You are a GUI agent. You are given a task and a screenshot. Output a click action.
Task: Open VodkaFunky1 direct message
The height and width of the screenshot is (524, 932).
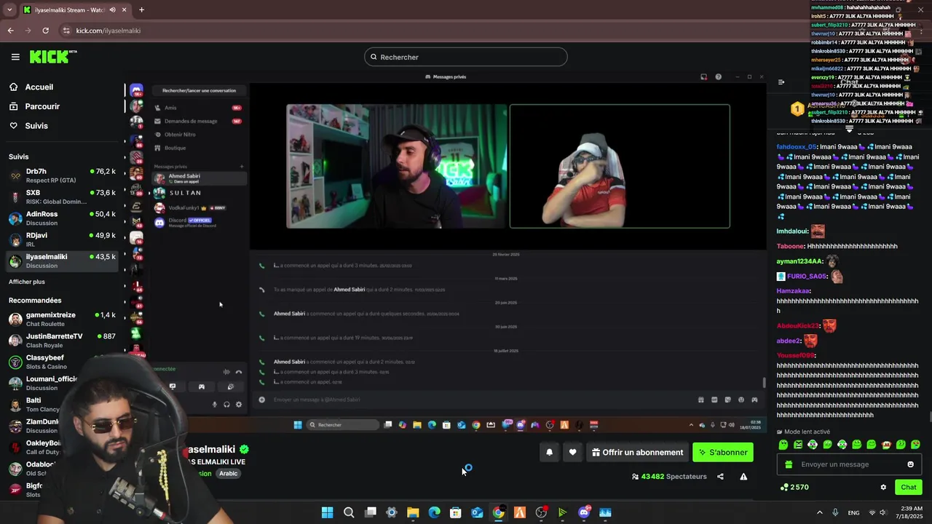[x=199, y=208]
